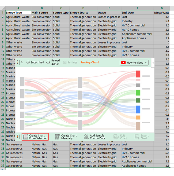The width and height of the screenshot is (174, 176).
Task: Open the Settings sliders icon
Action: (x=65, y=62)
